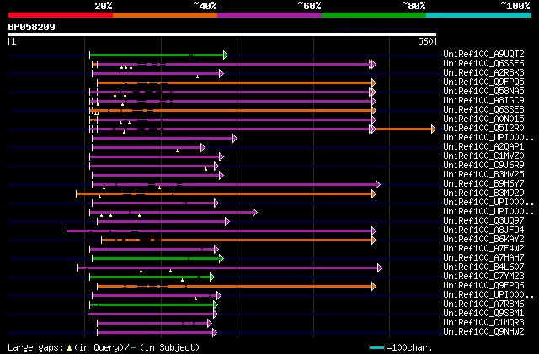The width and height of the screenshot is (539, 354).
Task: Select the UniRef100_B6KAY2 label
Action: coord(483,240)
